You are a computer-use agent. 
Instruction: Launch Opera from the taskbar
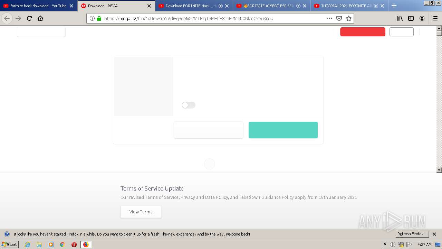point(74,245)
